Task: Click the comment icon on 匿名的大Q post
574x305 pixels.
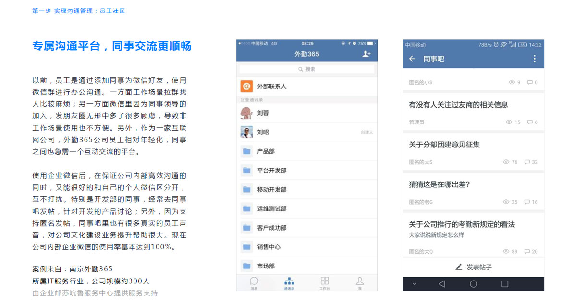Action: tap(527, 252)
